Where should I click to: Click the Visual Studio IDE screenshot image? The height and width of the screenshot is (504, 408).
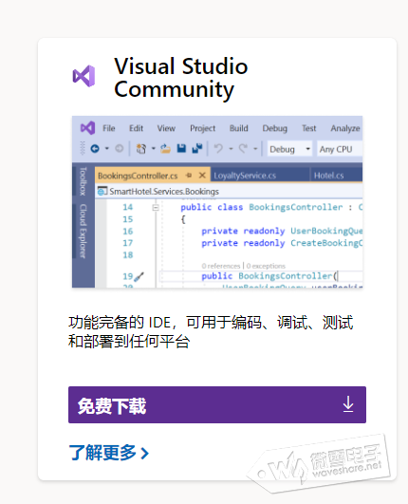coord(217,201)
